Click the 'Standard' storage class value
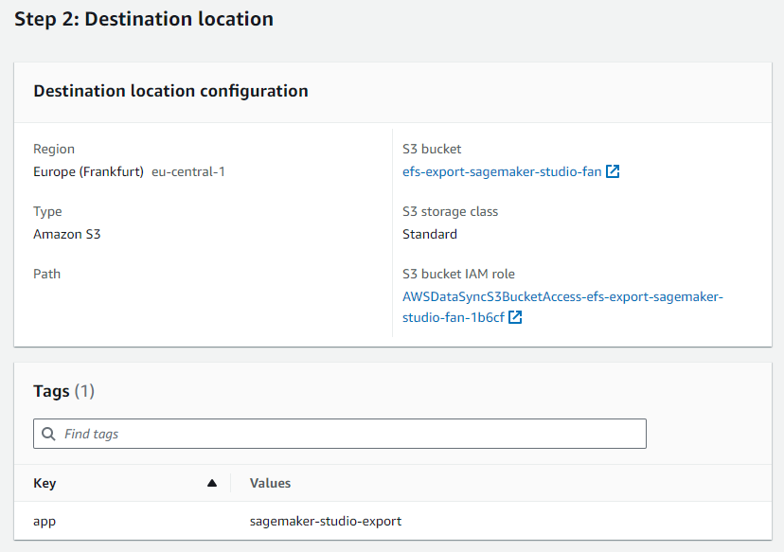Screen dimensions: 784x552 pos(430,234)
